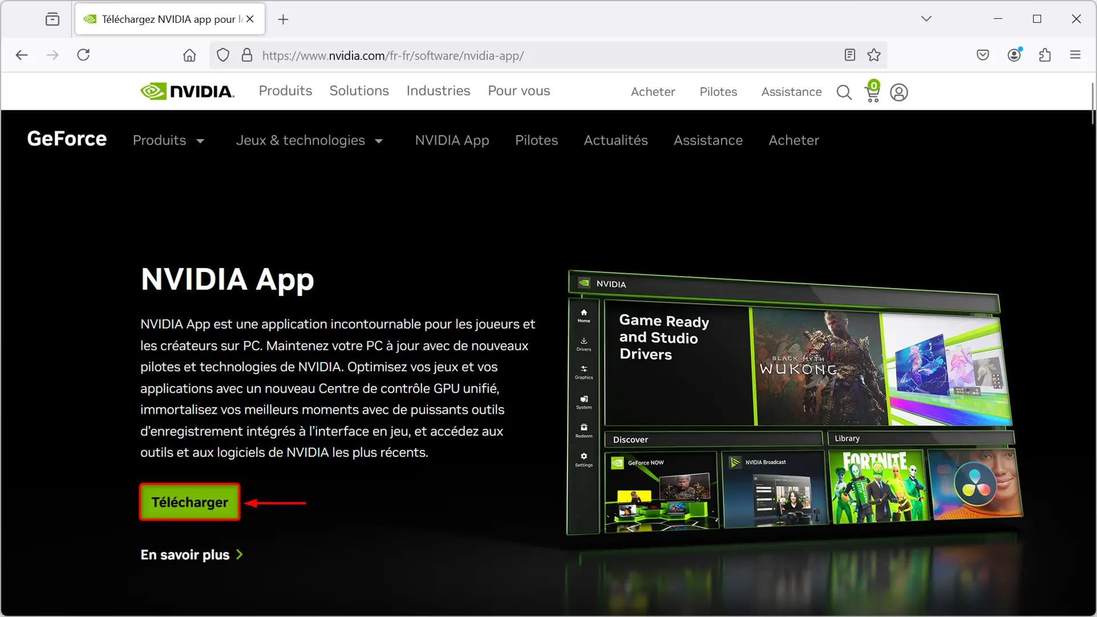Open Acheter in the GeForce nav
Image resolution: width=1097 pixels, height=617 pixels.
(x=794, y=141)
